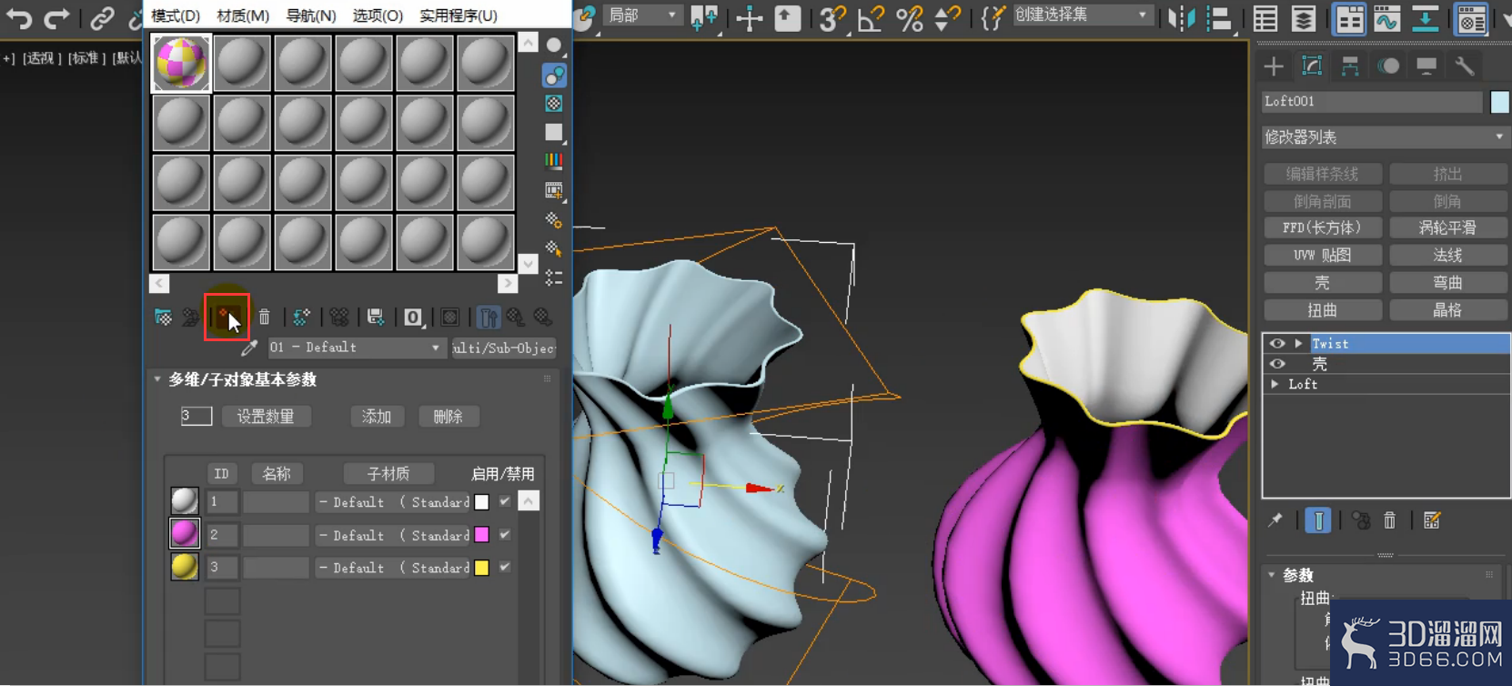Uncheck enable checkbox for sub-material 2
1512x686 pixels.
coord(505,535)
